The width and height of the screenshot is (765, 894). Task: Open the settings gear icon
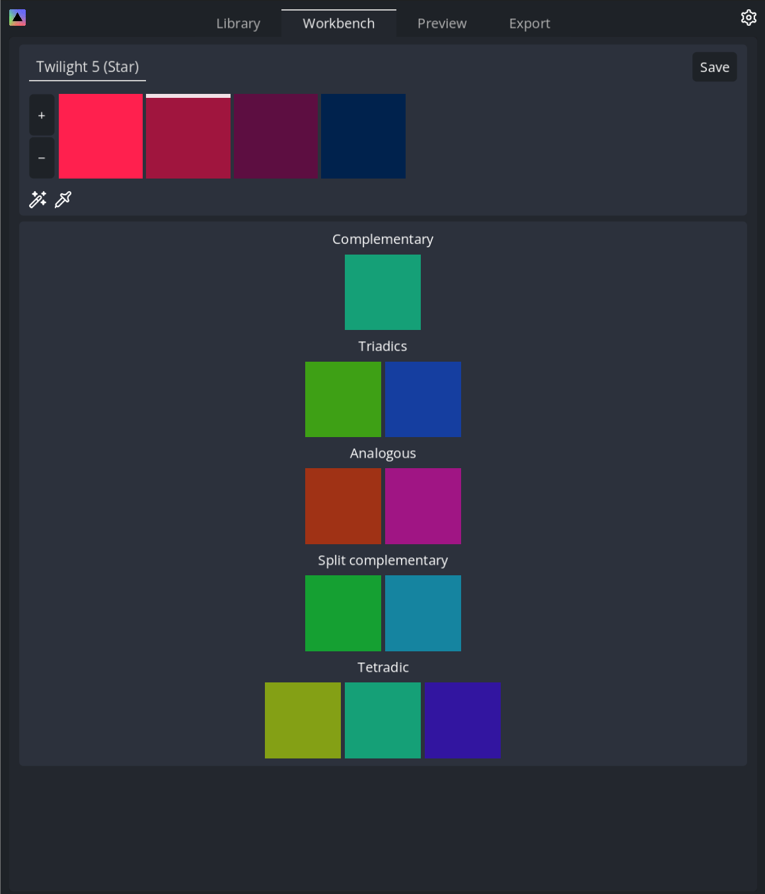click(x=748, y=17)
